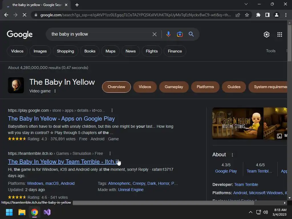This screenshot has height=219, width=292.
Task: Click the horizontal scrollbar thumb
Action: click(x=163, y=203)
